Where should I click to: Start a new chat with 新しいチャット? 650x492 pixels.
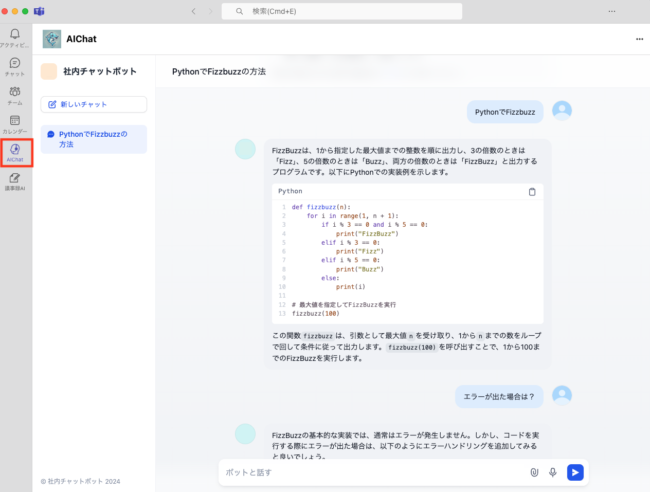click(94, 104)
